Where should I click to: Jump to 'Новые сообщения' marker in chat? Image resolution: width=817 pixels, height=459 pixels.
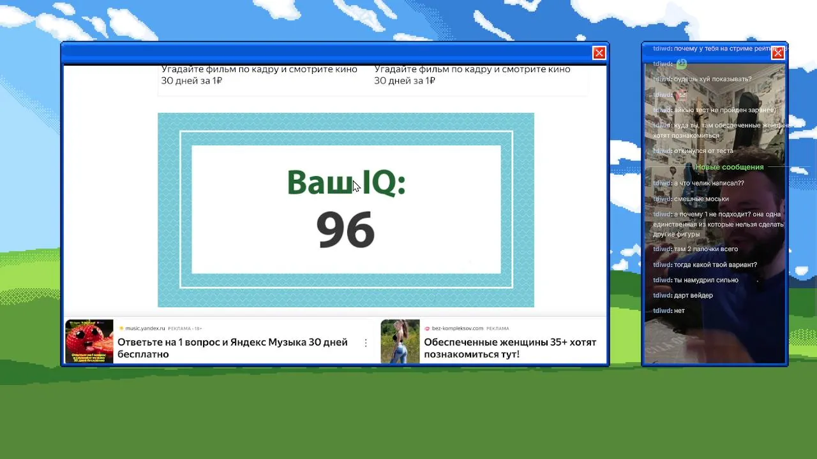coord(730,167)
